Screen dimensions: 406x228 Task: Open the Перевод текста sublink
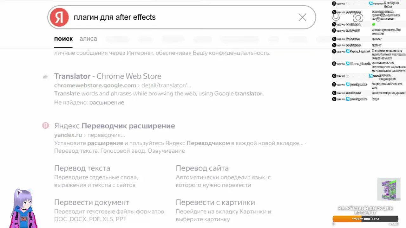[x=82, y=168]
